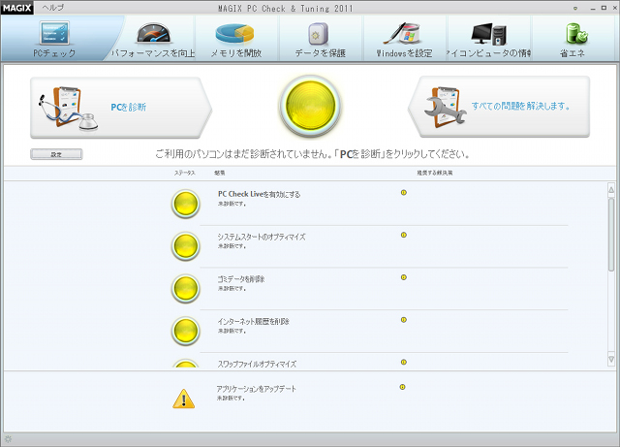
Task: Switch to 省エネ tab
Action: coord(573,39)
